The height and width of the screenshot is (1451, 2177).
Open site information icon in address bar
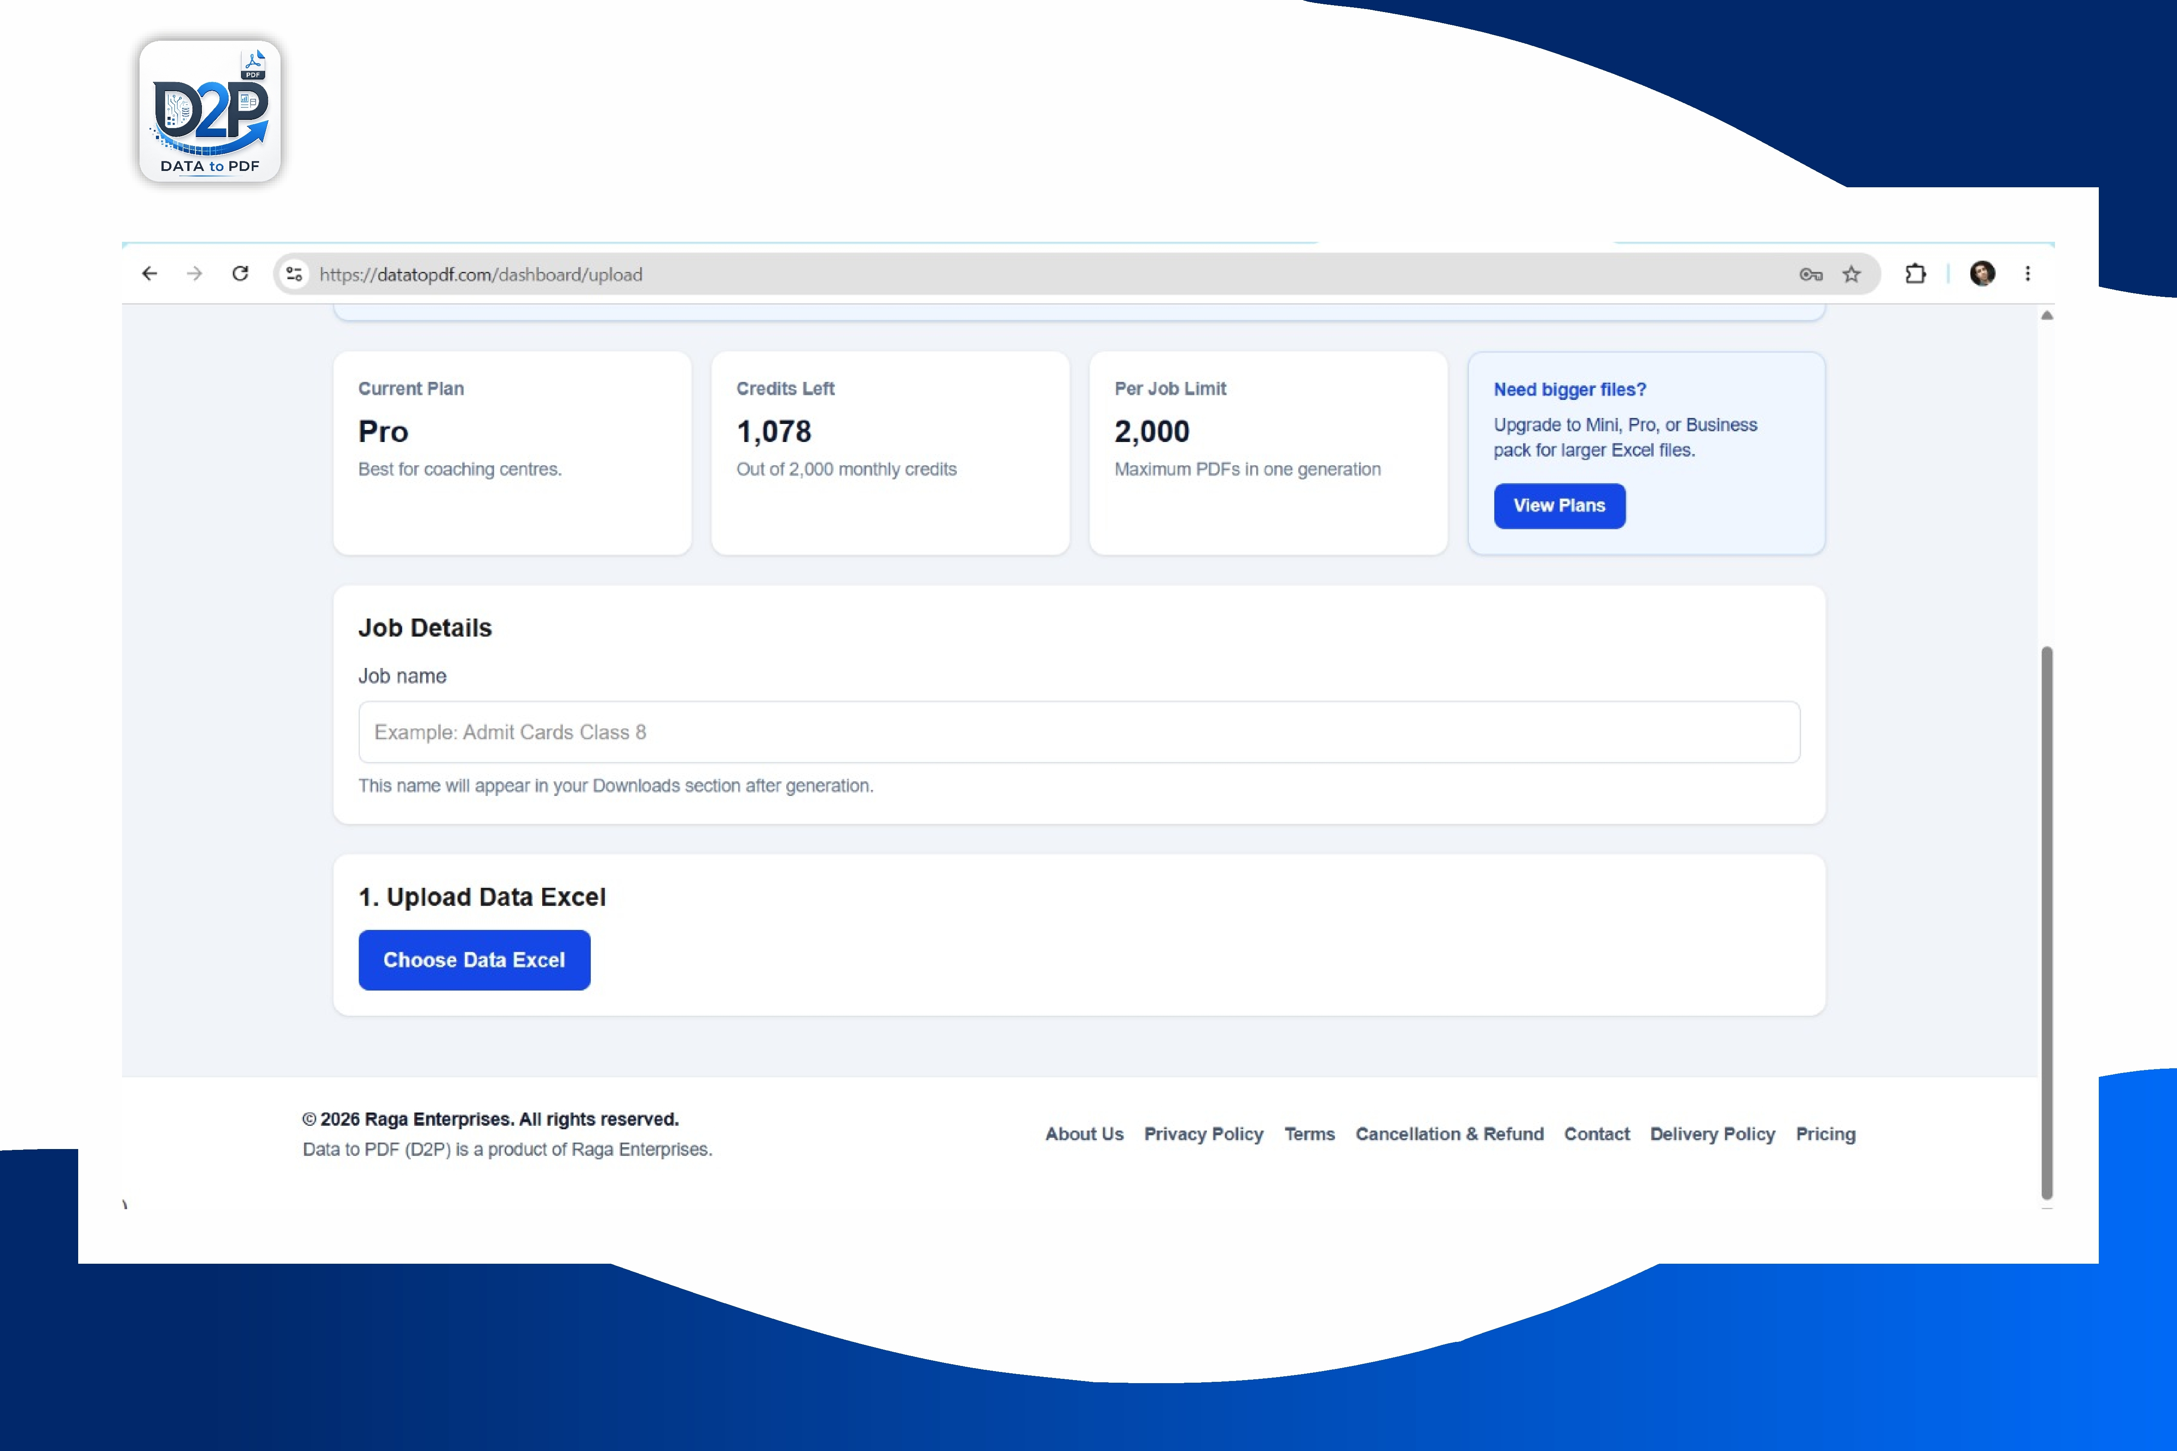(294, 274)
